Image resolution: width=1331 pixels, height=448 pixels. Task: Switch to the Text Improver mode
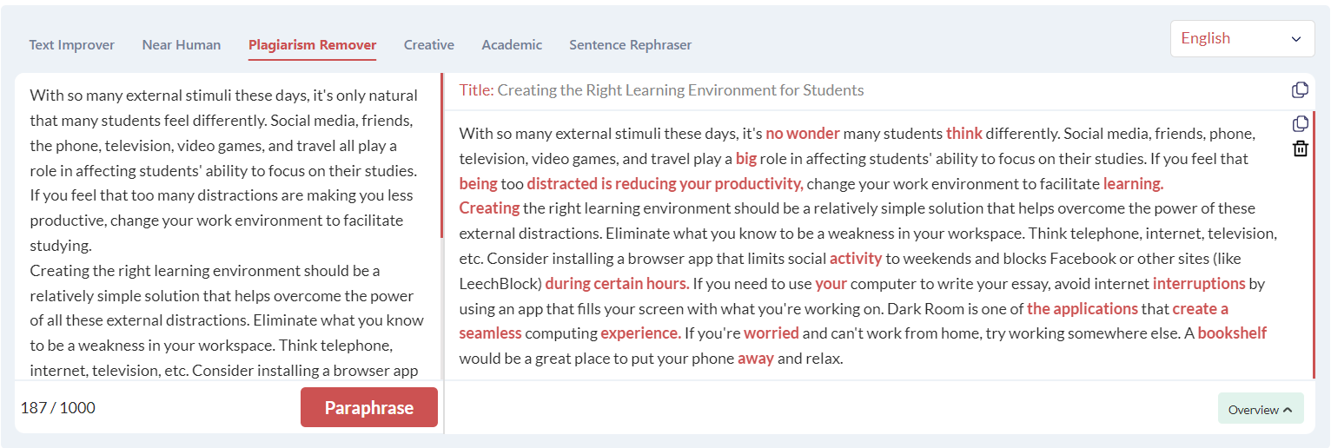pos(71,44)
